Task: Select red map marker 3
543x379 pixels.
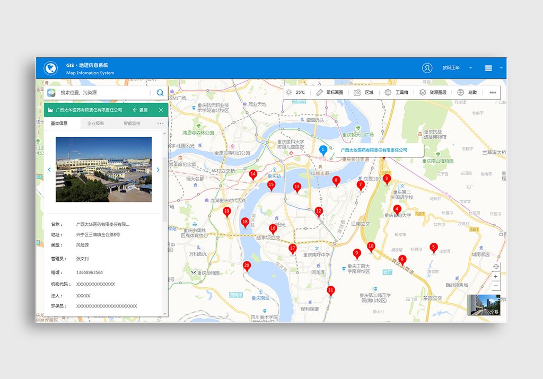Action: pyautogui.click(x=387, y=179)
